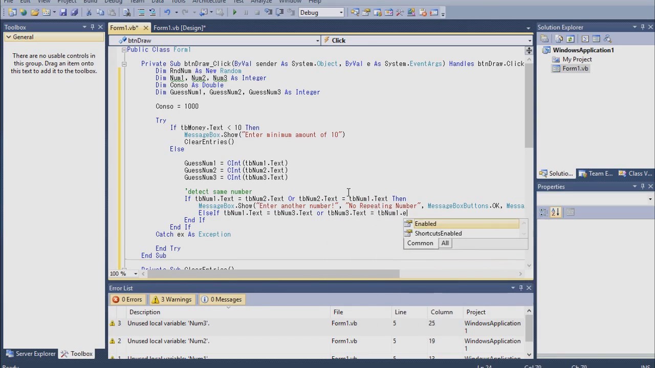Screen dimensions: 655x368
Task: Click the Paste icon in toolbar
Action: coord(112,12)
